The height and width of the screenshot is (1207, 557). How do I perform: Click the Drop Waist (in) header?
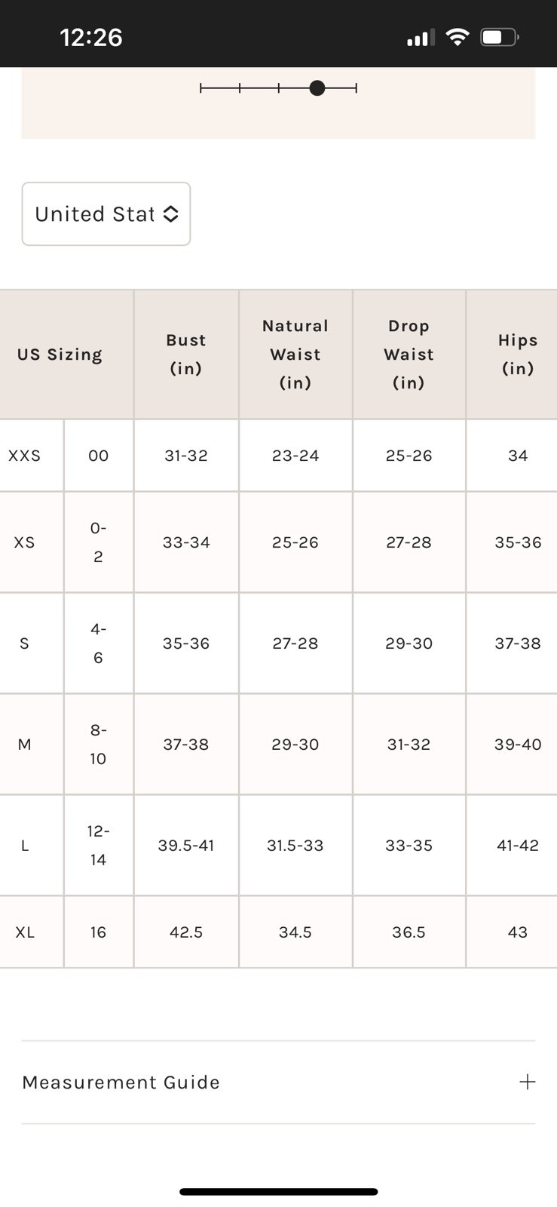click(409, 354)
